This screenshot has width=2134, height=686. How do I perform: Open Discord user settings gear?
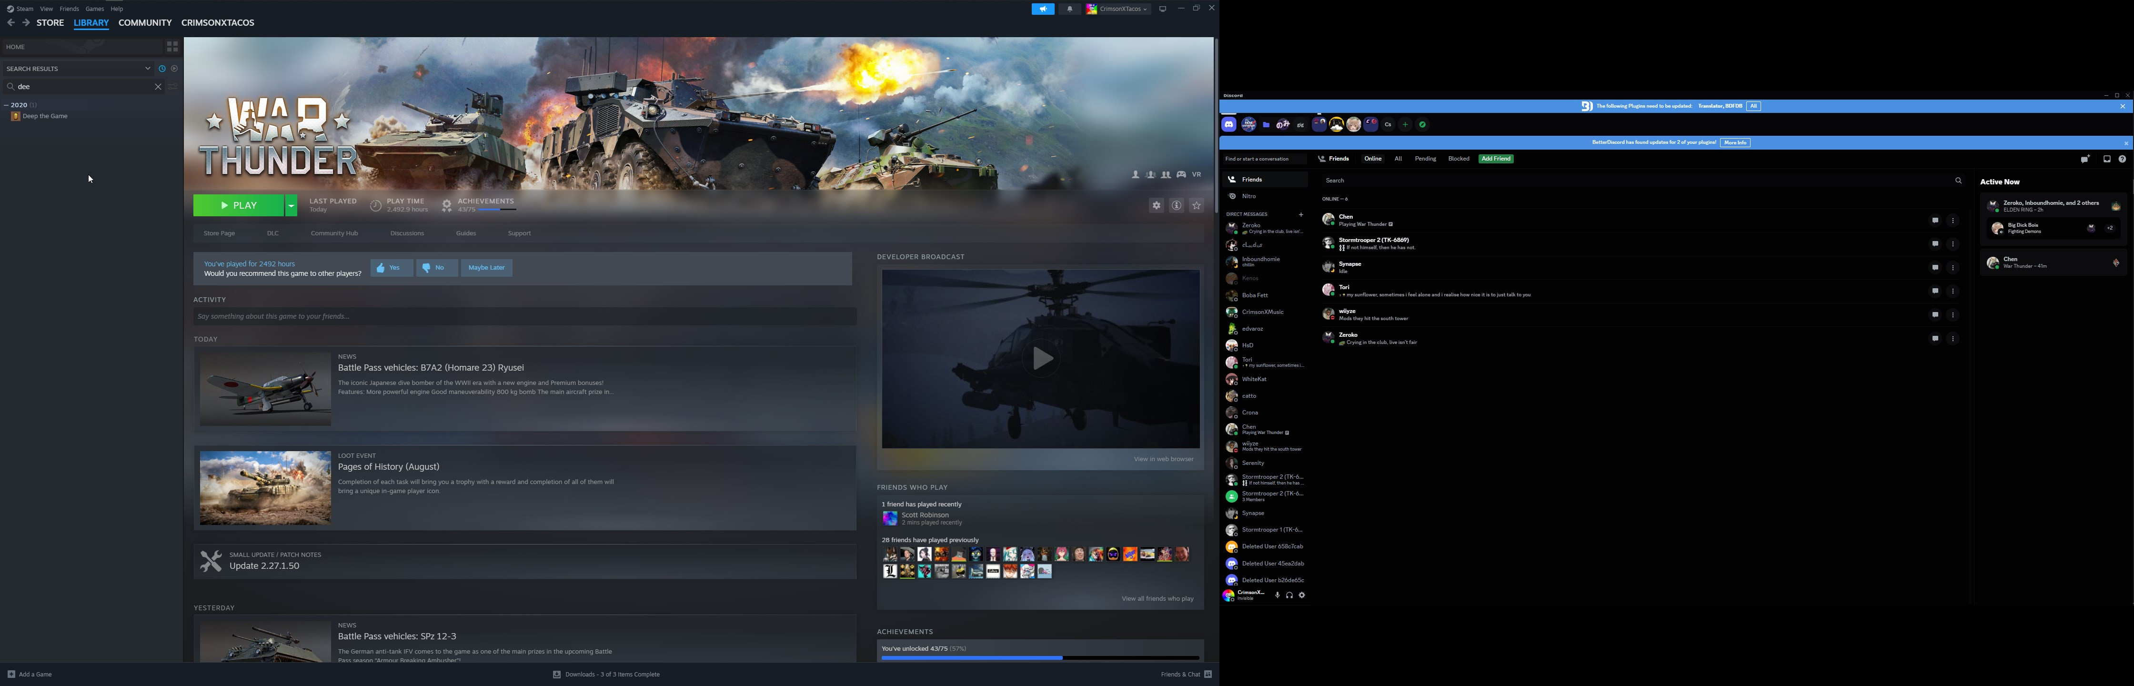click(x=1301, y=595)
